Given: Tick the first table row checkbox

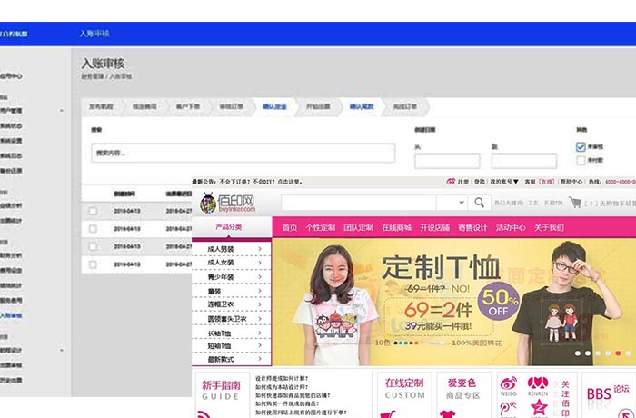Looking at the screenshot, I should coord(92,211).
